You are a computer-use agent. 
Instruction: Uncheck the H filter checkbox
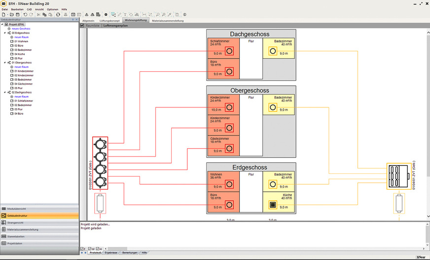(x=98, y=249)
